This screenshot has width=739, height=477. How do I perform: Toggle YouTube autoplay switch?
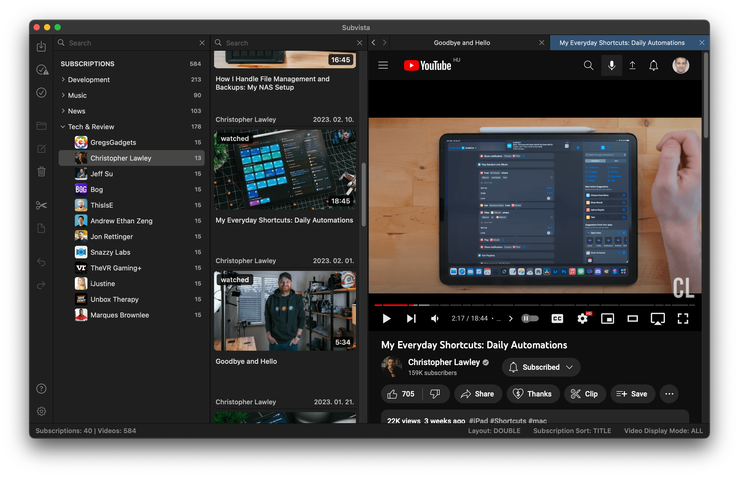[x=530, y=319]
